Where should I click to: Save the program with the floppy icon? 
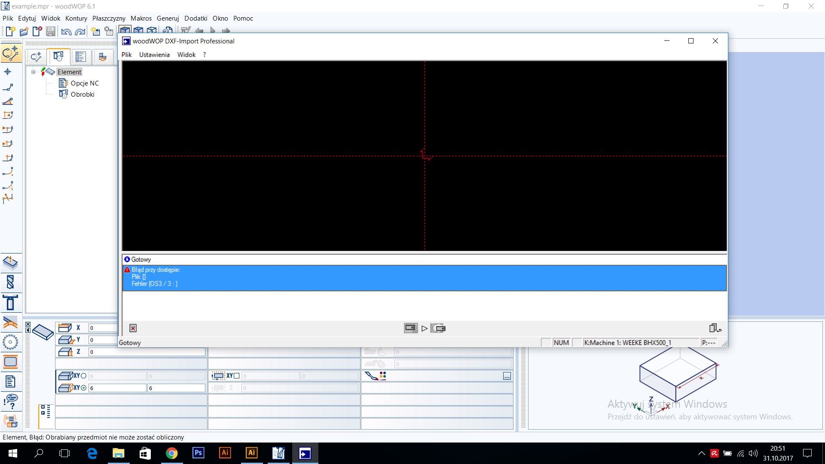click(x=51, y=31)
